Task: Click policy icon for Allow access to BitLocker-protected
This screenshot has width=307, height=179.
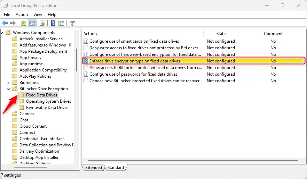Action: click(86, 68)
